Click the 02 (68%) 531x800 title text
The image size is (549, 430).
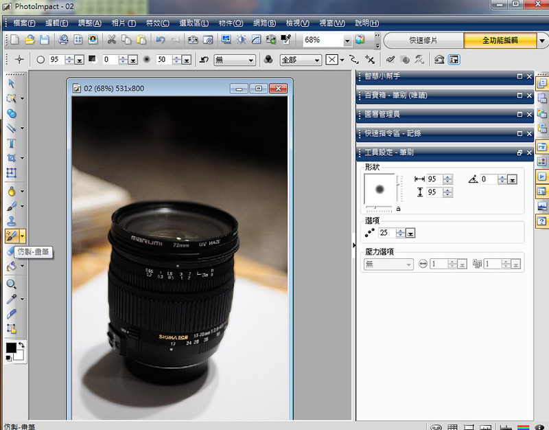114,89
